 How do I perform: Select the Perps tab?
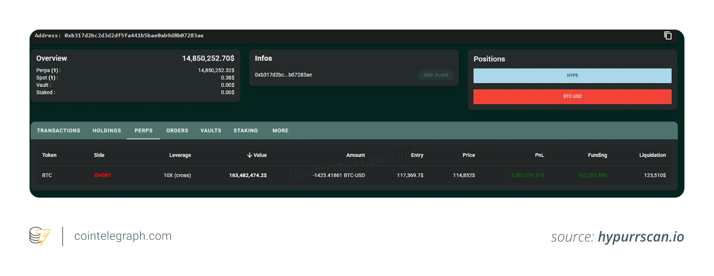pos(143,131)
